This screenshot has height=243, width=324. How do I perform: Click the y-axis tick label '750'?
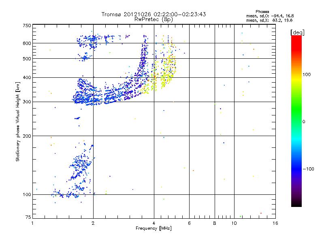(27, 26)
